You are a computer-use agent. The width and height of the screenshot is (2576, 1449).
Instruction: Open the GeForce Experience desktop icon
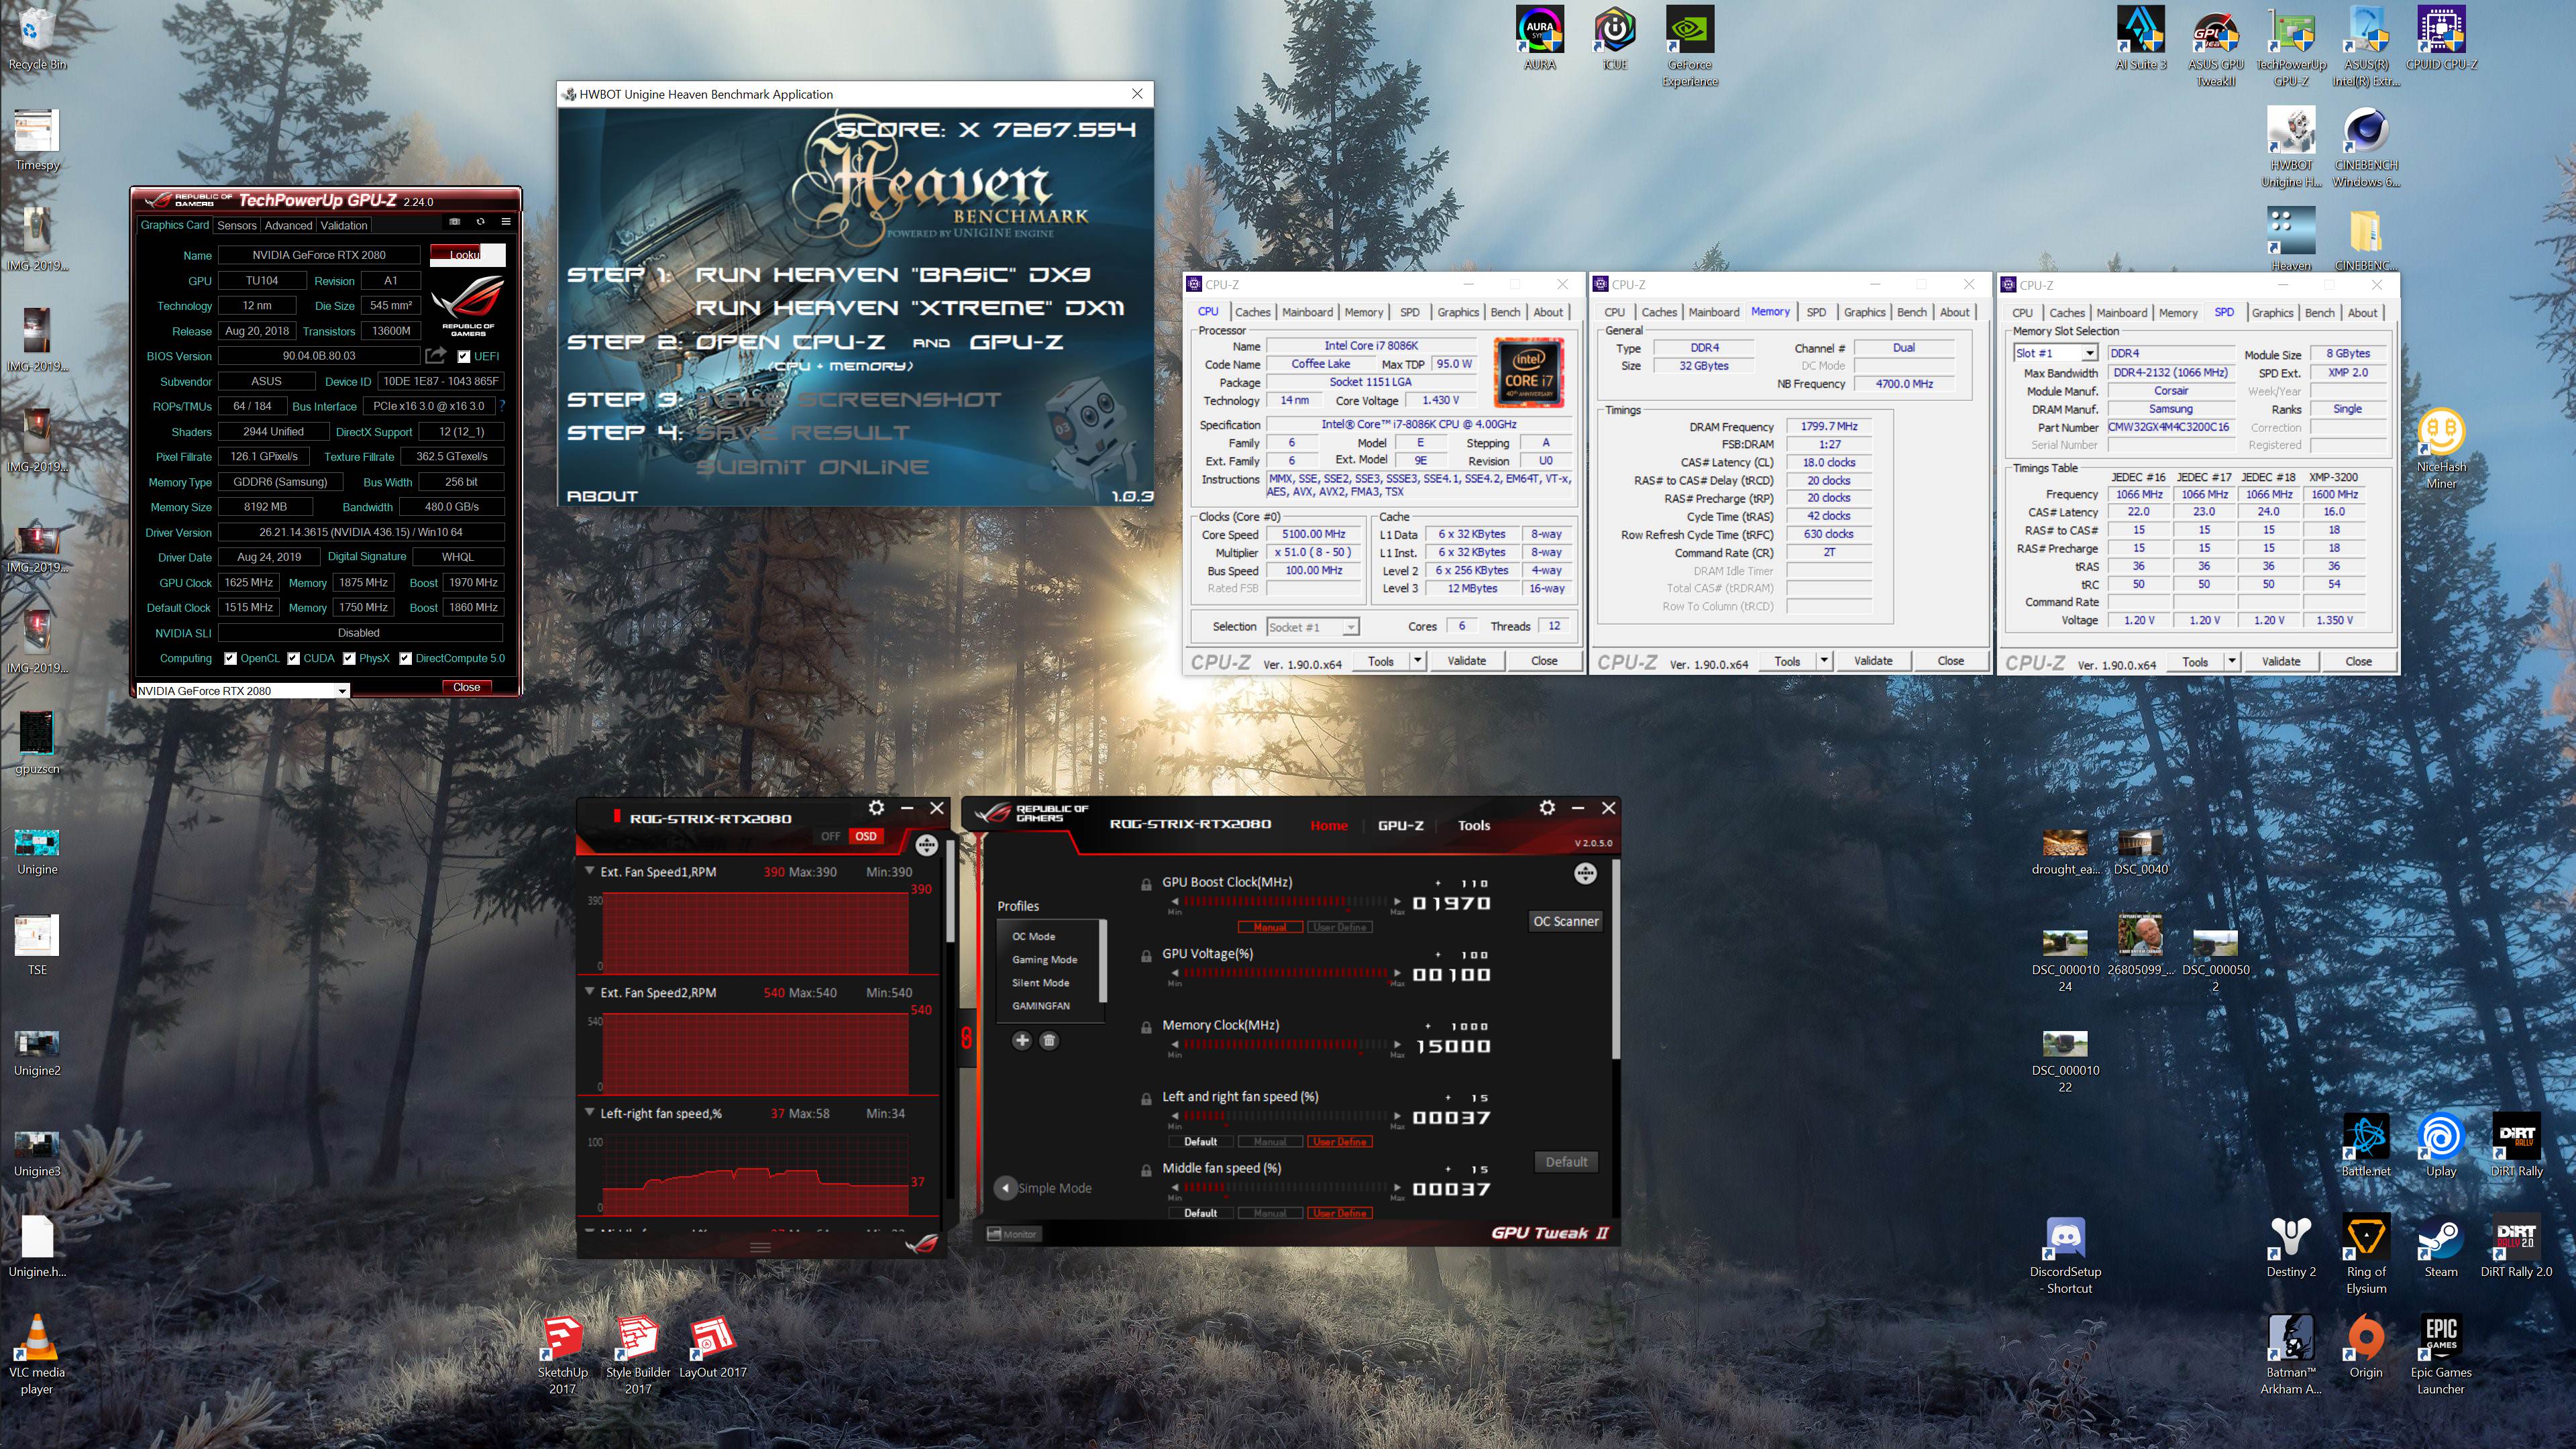coord(1689,47)
